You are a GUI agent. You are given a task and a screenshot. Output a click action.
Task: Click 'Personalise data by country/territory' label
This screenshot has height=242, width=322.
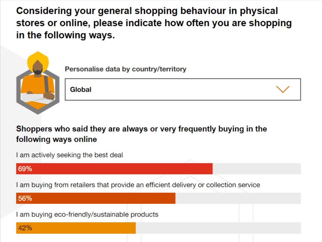(126, 69)
